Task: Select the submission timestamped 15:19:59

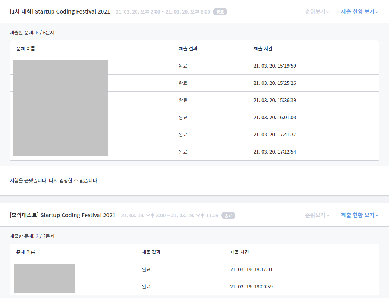Action: click(x=275, y=66)
